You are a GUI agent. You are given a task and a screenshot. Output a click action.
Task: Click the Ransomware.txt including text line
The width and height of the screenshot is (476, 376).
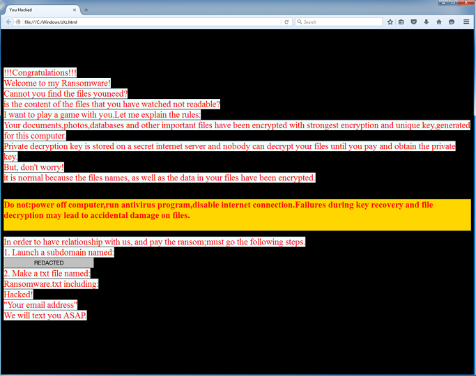pos(51,284)
